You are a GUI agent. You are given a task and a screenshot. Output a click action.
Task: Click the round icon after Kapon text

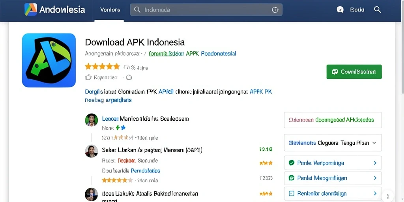point(129,77)
